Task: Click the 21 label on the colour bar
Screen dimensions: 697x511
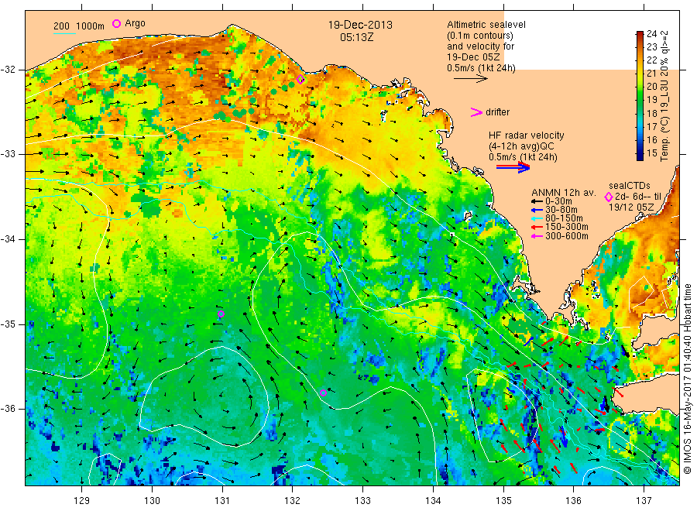Action: pyautogui.click(x=651, y=74)
